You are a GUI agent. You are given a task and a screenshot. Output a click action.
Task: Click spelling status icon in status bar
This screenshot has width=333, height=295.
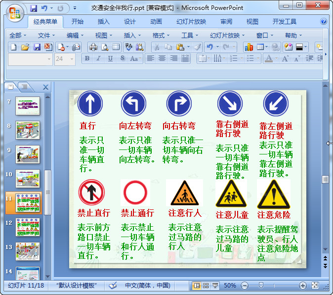113,286
